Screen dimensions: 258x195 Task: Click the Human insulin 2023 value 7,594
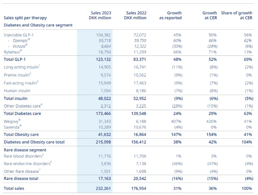tap(106, 91)
